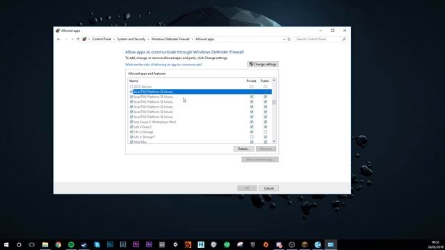Open the Windows Start menu
445x250 pixels.
(x=6, y=244)
